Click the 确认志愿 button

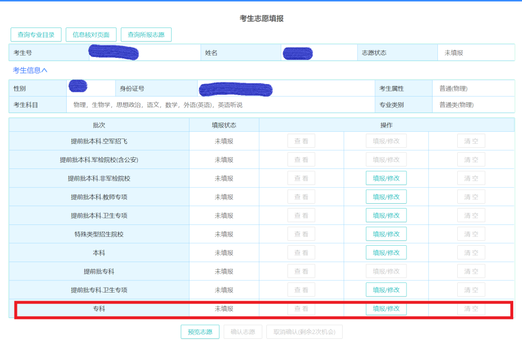tap(243, 332)
